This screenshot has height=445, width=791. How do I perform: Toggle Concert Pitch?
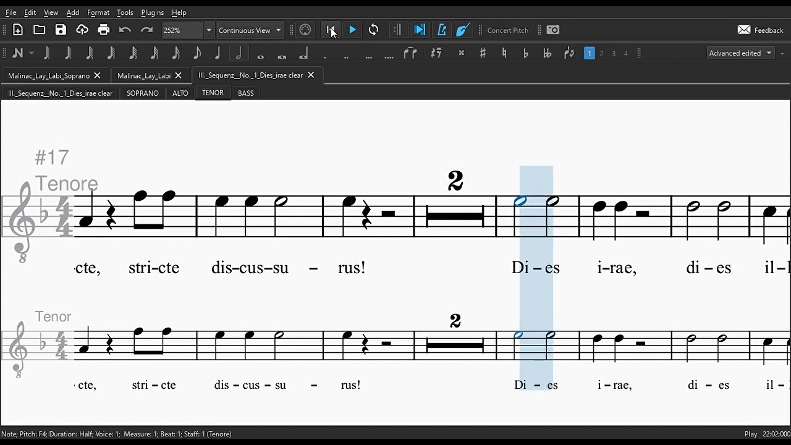click(x=508, y=30)
